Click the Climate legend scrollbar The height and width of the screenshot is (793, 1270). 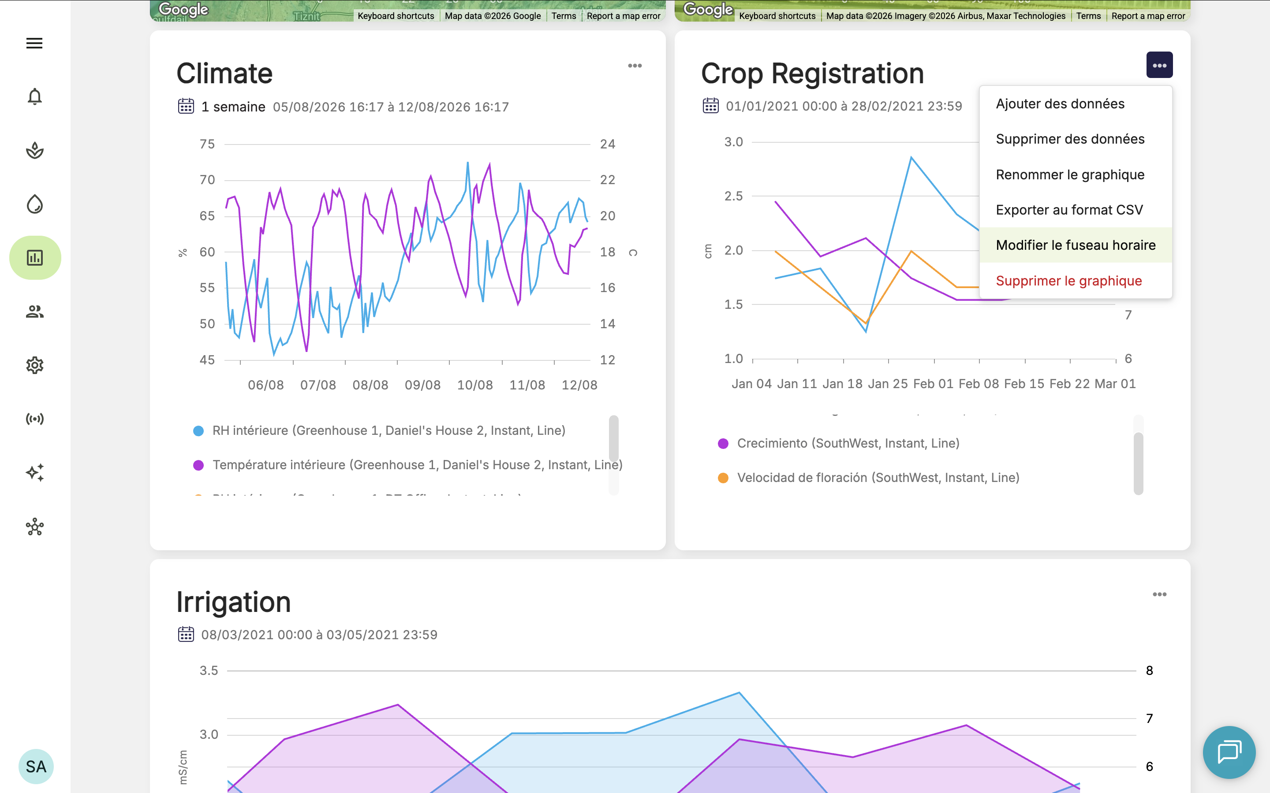(613, 438)
